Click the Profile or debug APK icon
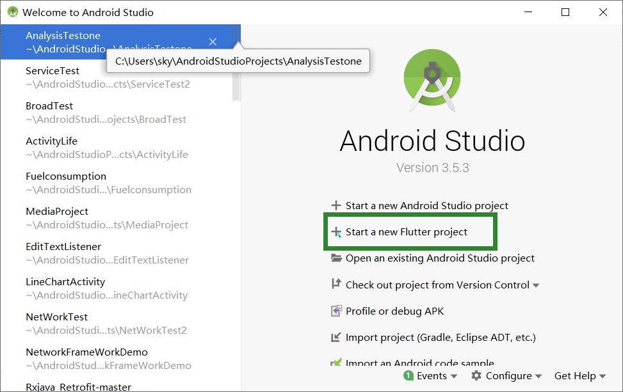This screenshot has width=623, height=392. click(x=336, y=311)
